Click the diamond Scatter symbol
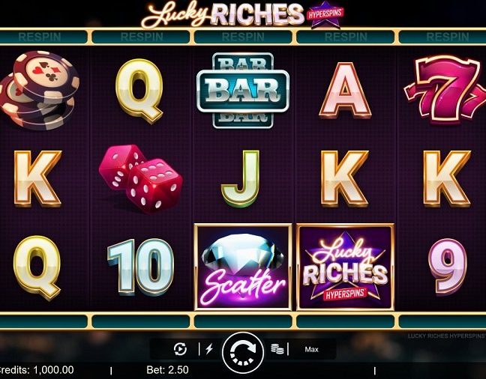486x379 pixels. [x=243, y=267]
